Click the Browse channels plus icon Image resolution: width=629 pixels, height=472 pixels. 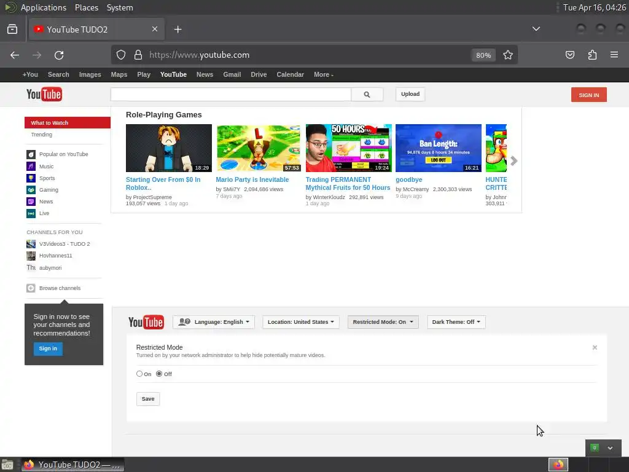pyautogui.click(x=31, y=288)
